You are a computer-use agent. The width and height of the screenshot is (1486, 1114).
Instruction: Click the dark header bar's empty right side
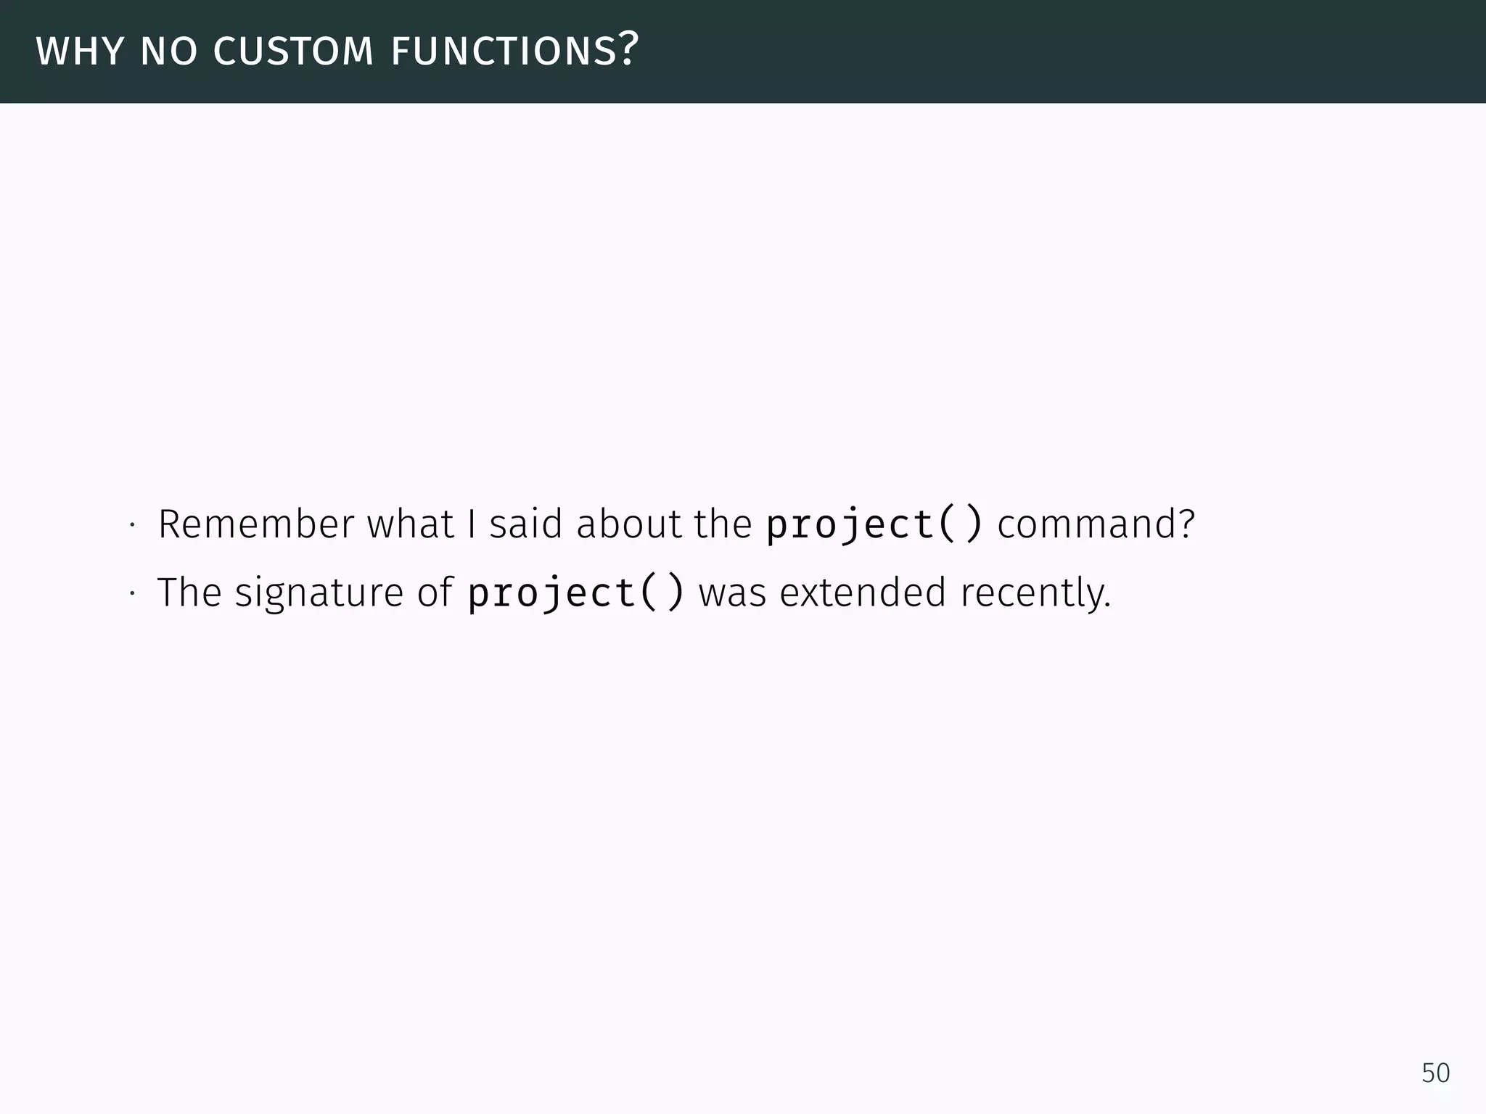click(1088, 51)
